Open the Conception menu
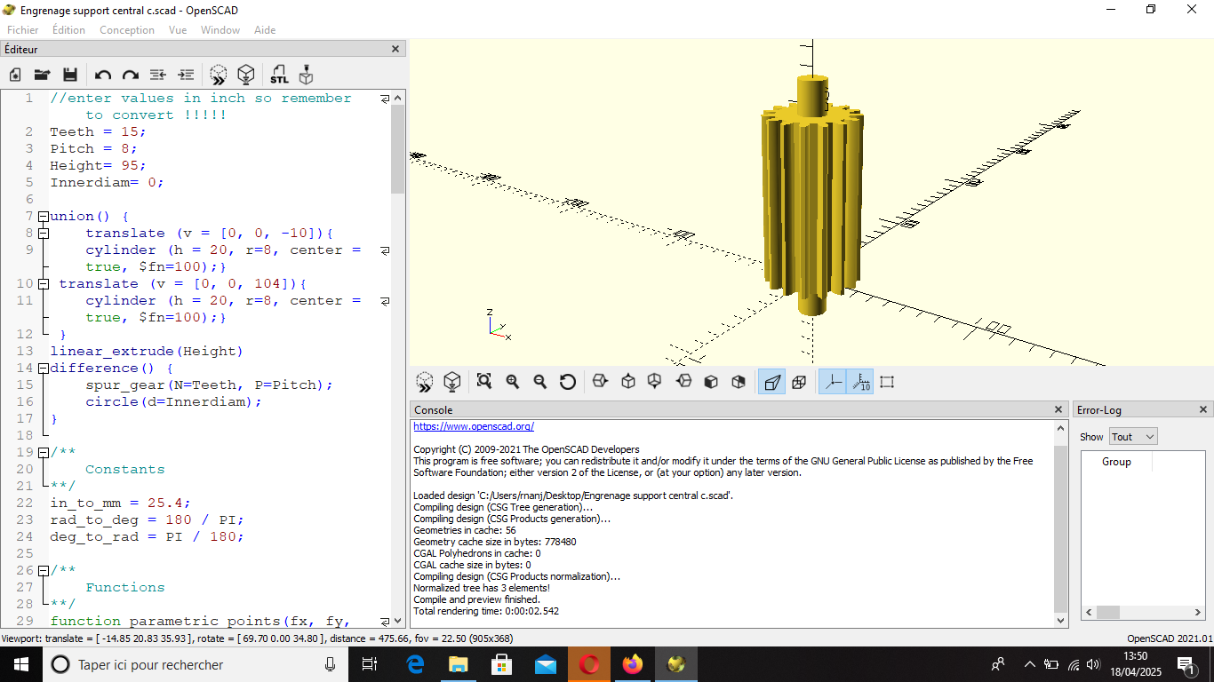The width and height of the screenshot is (1214, 682). (x=127, y=30)
